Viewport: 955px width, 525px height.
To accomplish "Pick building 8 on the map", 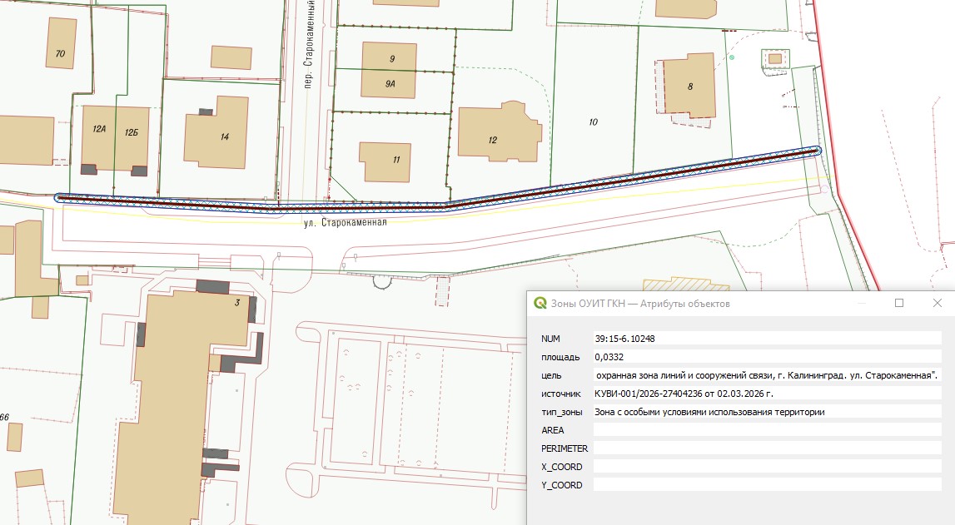I will [x=689, y=86].
